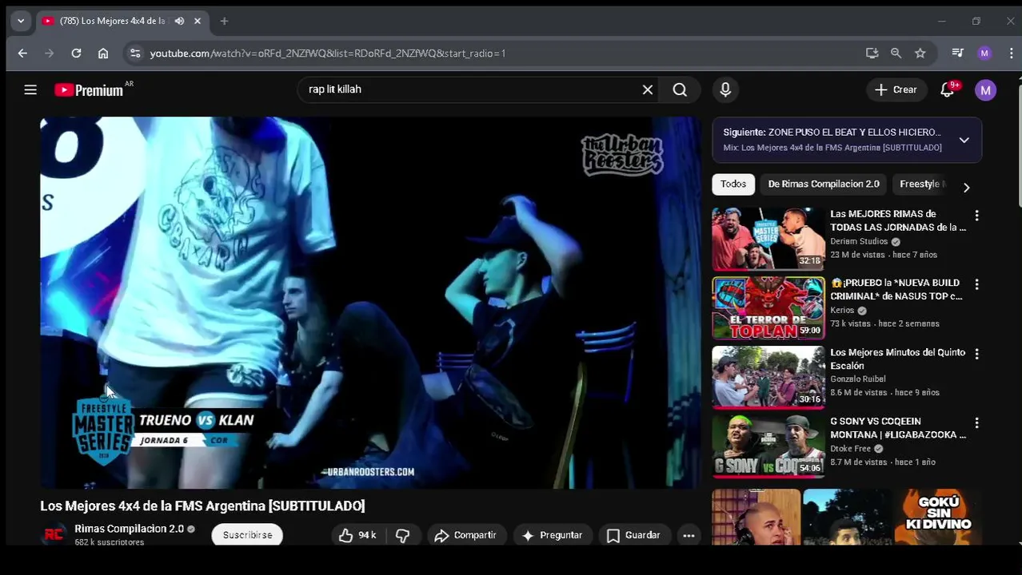The height and width of the screenshot is (575, 1022).
Task: Click the video title text
Action: coord(202,506)
